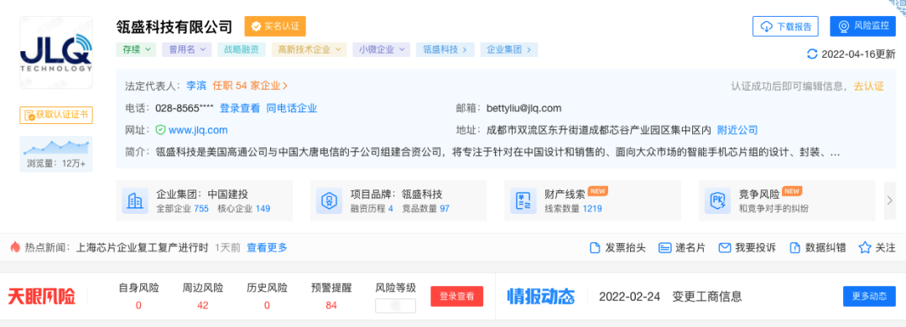906x327 pixels.
Task: Click the green shield icon before website
Action: point(160,130)
